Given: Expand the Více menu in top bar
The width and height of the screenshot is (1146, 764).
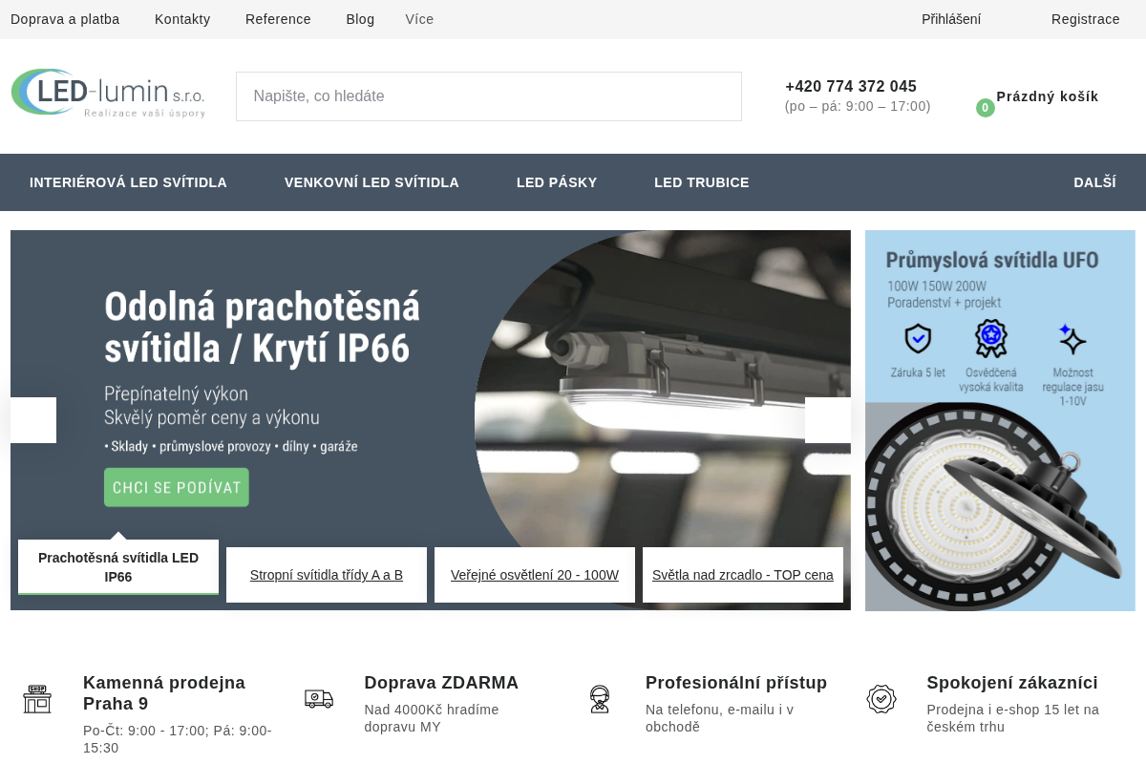Looking at the screenshot, I should point(419,19).
